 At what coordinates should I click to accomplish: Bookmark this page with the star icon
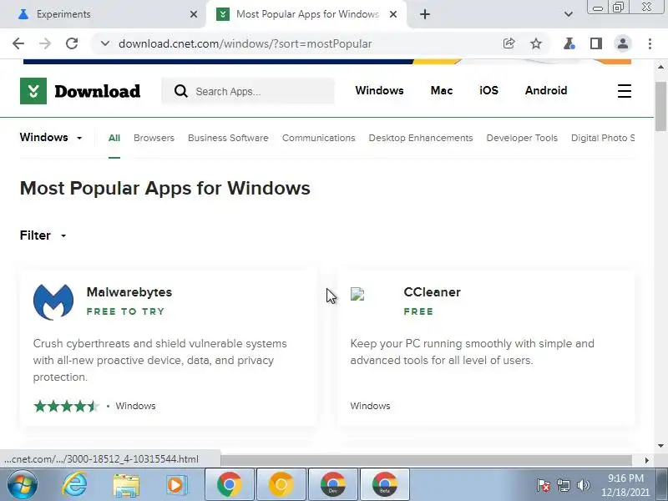click(x=536, y=43)
